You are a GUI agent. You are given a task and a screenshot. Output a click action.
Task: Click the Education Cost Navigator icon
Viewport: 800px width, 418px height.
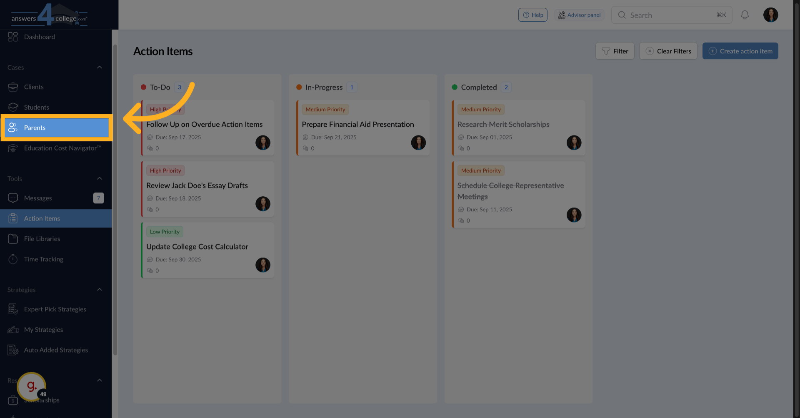tap(13, 148)
